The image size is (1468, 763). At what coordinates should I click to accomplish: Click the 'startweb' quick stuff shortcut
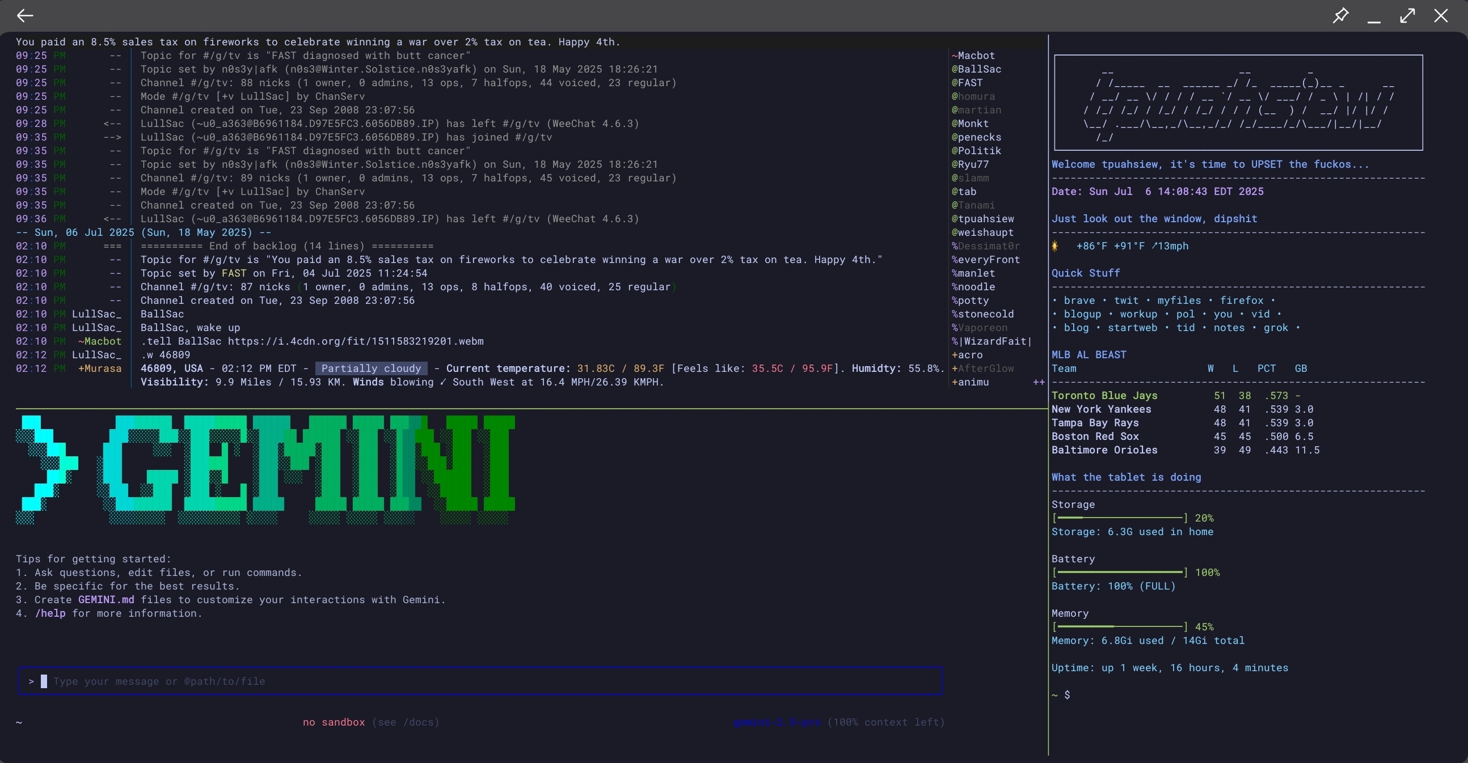point(1132,328)
